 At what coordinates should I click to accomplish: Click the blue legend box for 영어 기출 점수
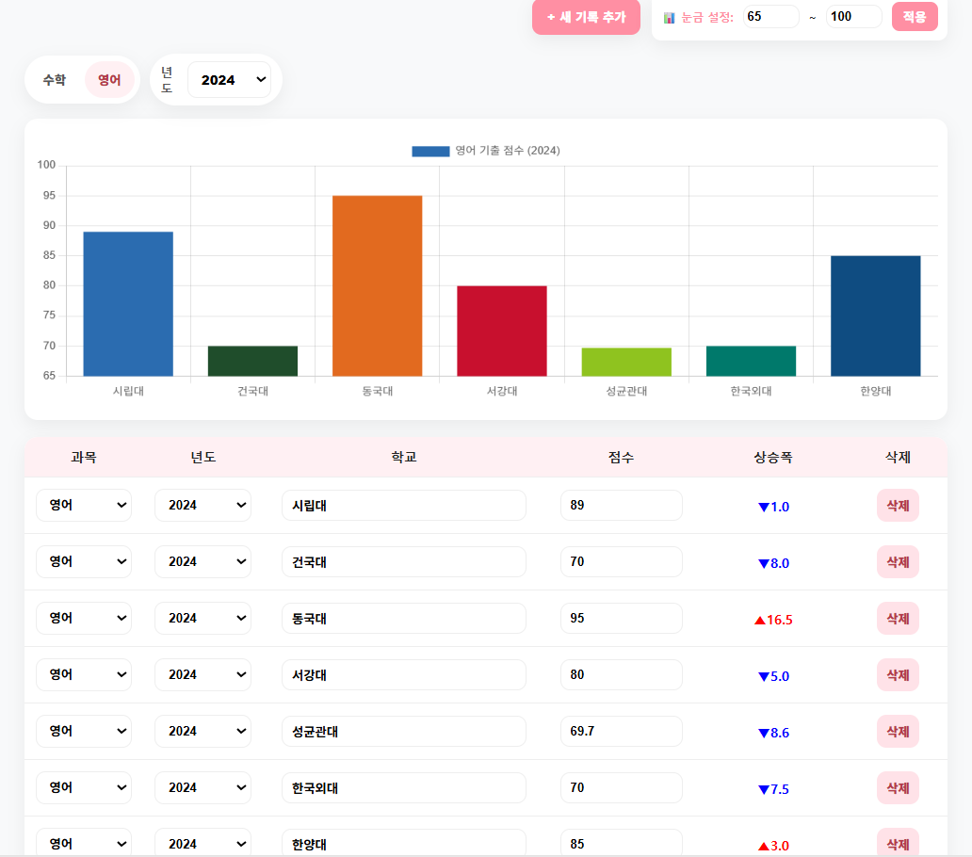430,151
